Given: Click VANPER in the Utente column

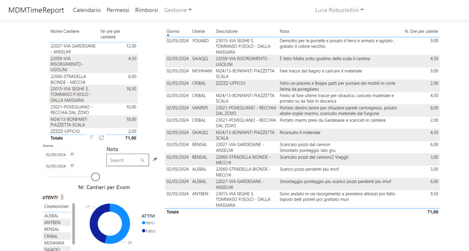Looking at the screenshot, I should pyautogui.click(x=200, y=108).
